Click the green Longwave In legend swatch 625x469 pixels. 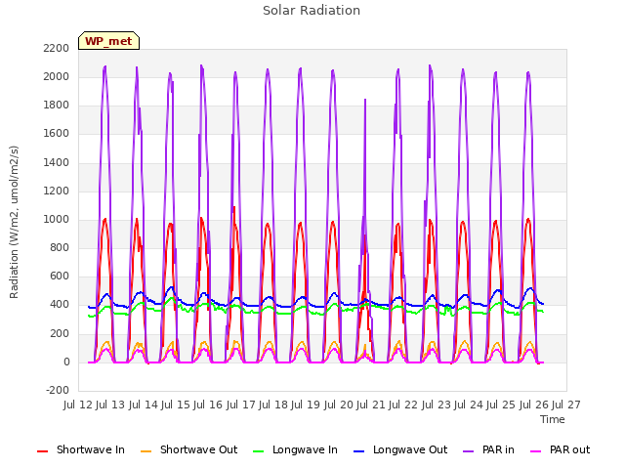[x=258, y=451]
